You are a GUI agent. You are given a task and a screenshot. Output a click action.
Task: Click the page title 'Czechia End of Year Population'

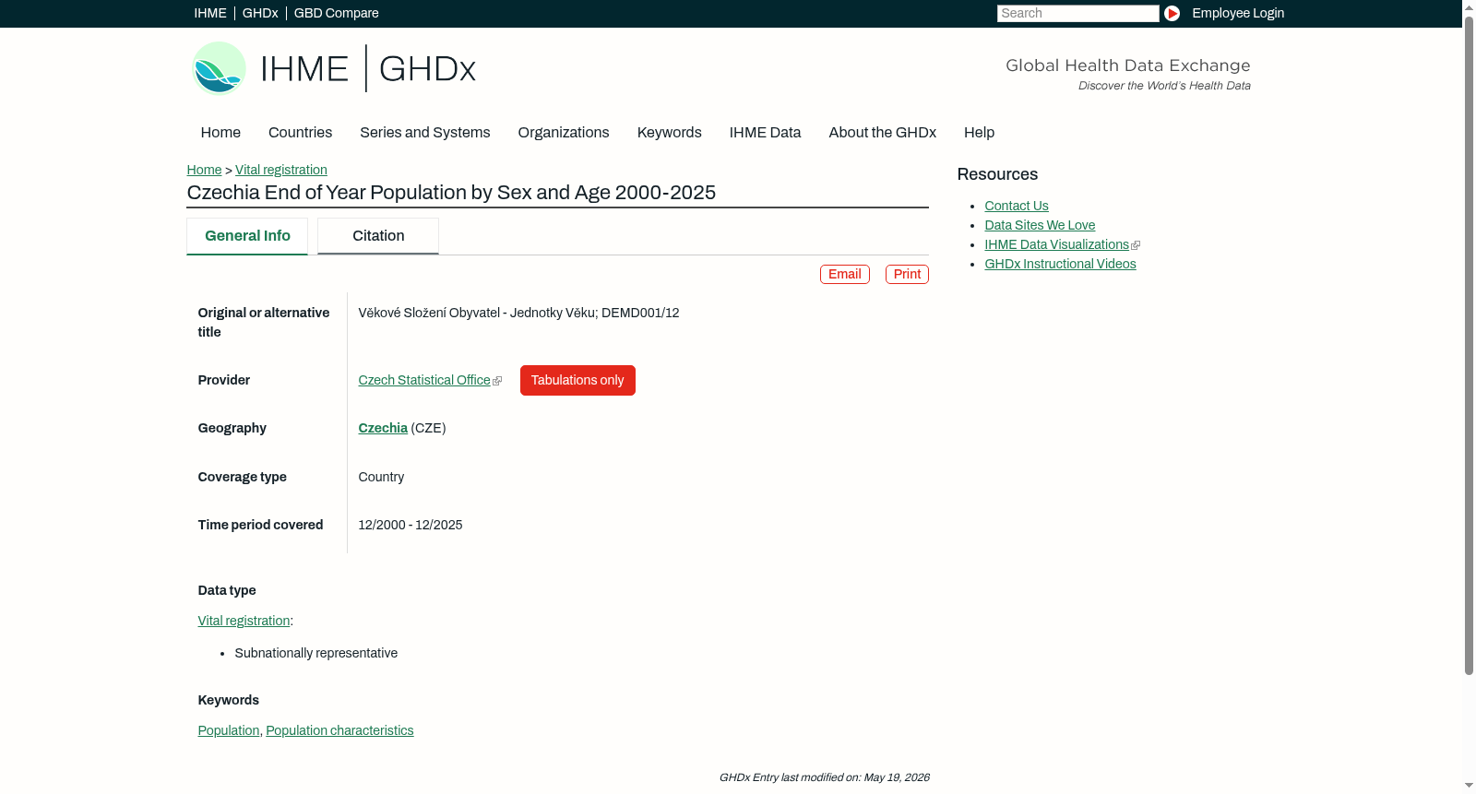(x=451, y=193)
